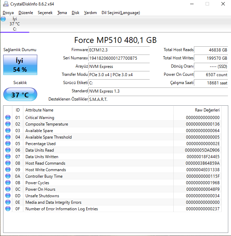The width and height of the screenshot is (231, 236).
Task: Close the CrystalDiskInfo window
Action: point(223,4)
